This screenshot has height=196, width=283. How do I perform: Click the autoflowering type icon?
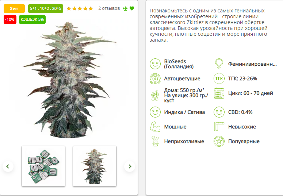point(155,78)
